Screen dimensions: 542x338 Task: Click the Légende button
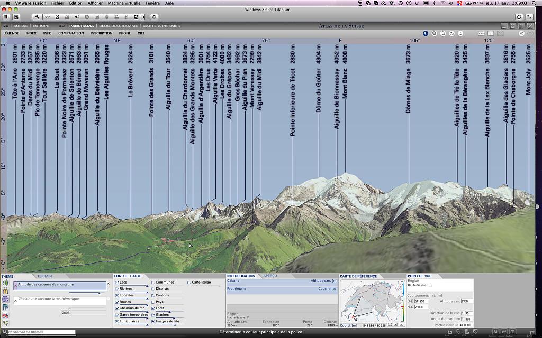tap(11, 33)
